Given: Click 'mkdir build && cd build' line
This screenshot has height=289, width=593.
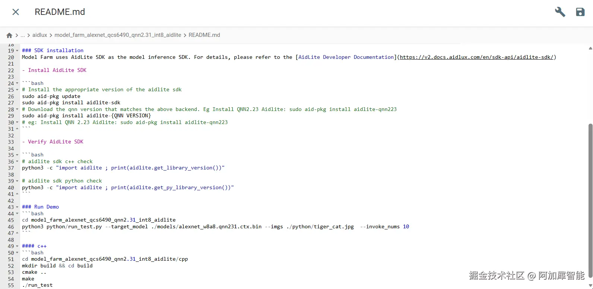Looking at the screenshot, I should [57, 266].
